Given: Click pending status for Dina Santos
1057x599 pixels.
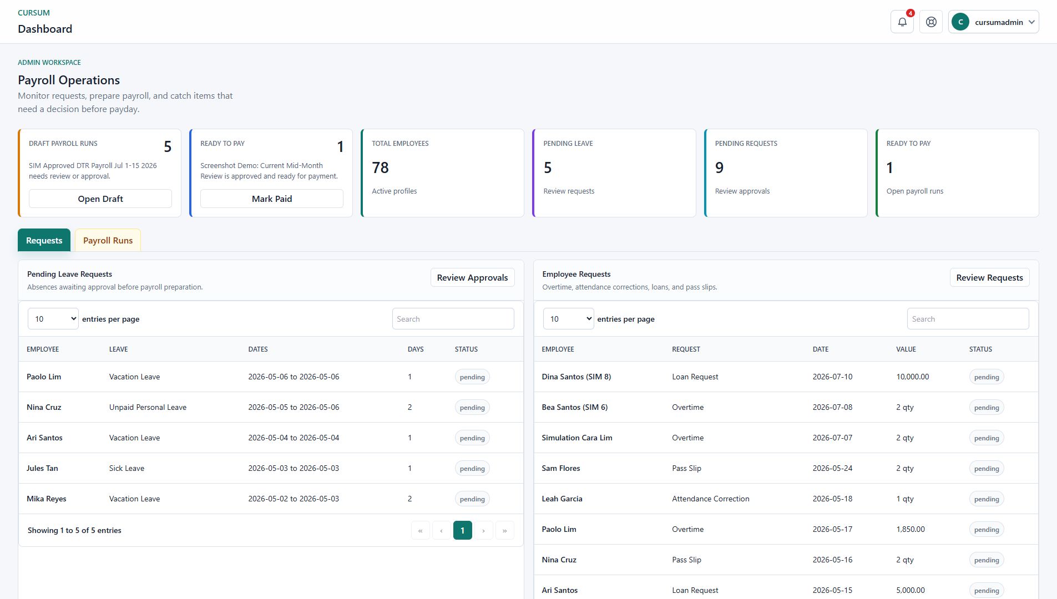Looking at the screenshot, I should (x=987, y=377).
